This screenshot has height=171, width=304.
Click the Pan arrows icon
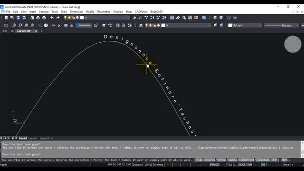pyautogui.click(x=40, y=25)
